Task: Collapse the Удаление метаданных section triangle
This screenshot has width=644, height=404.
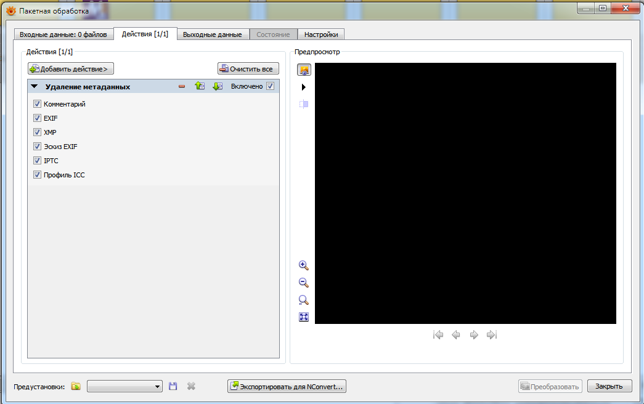Action: click(35, 87)
